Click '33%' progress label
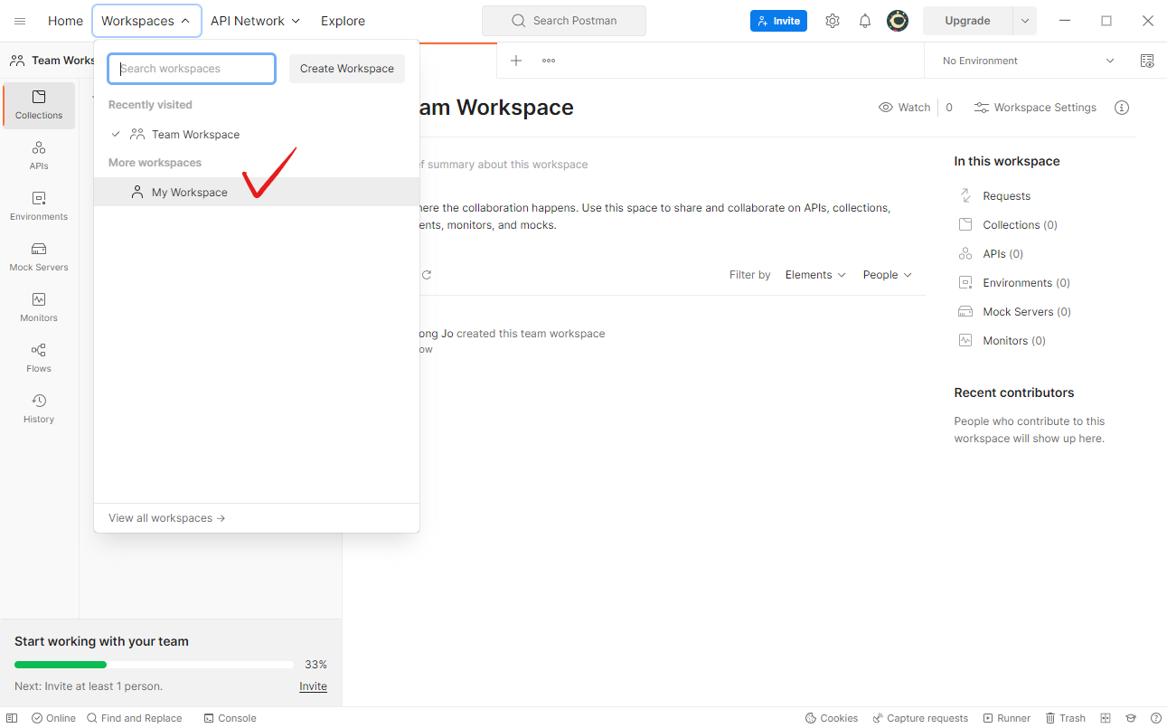This screenshot has height=728, width=1167. pyautogui.click(x=315, y=665)
